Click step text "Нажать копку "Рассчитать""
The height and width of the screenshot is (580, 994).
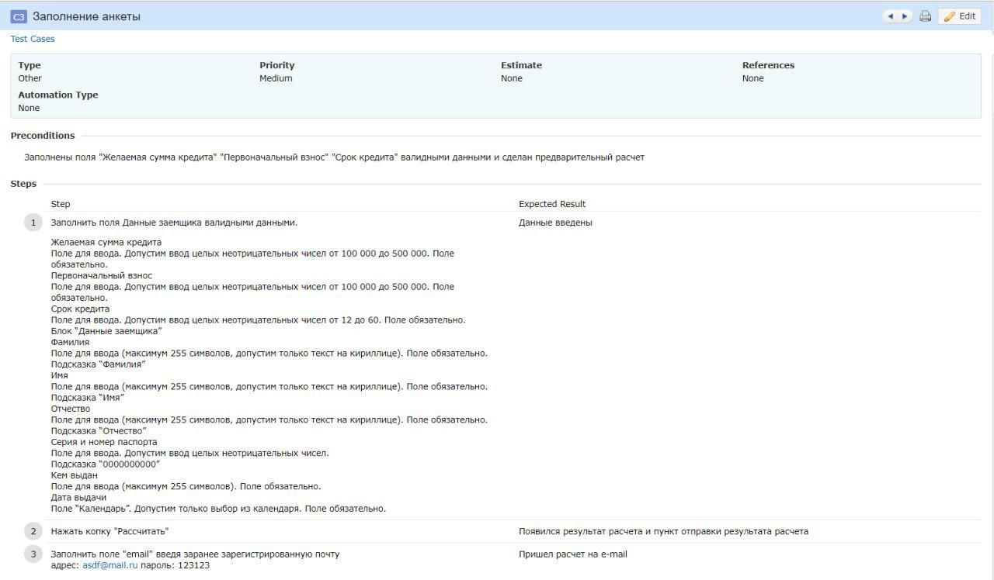tap(109, 531)
